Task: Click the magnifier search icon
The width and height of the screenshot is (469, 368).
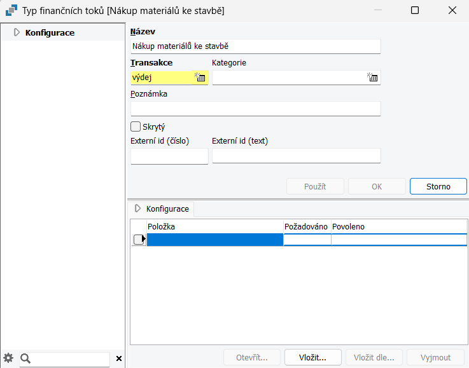Action: pos(25,358)
